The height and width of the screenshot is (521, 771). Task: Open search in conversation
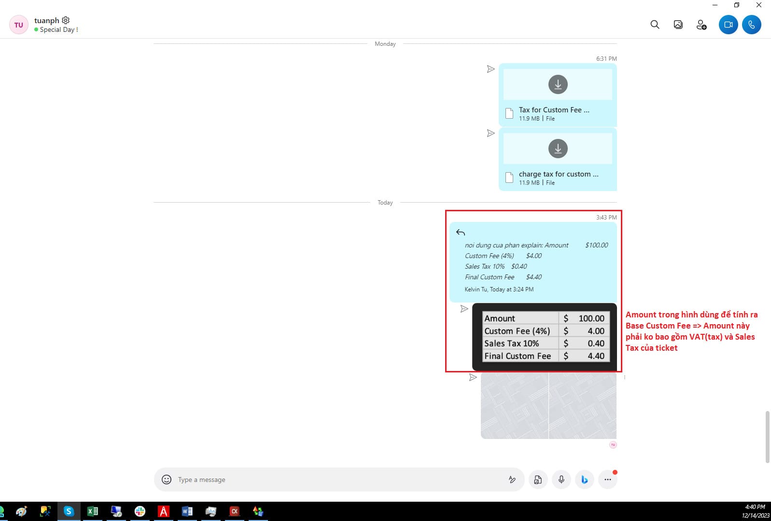655,25
